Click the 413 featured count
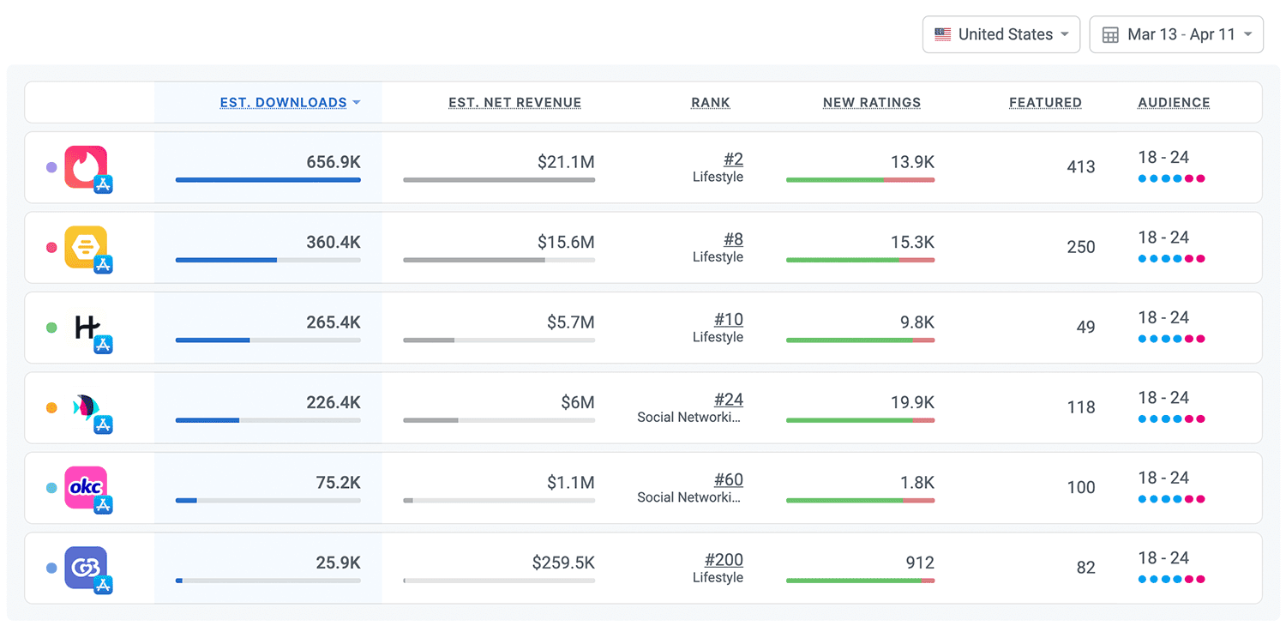This screenshot has width=1286, height=626. click(1081, 166)
